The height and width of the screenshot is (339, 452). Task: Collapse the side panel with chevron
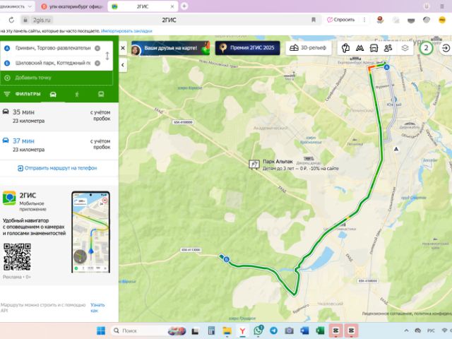[123, 65]
